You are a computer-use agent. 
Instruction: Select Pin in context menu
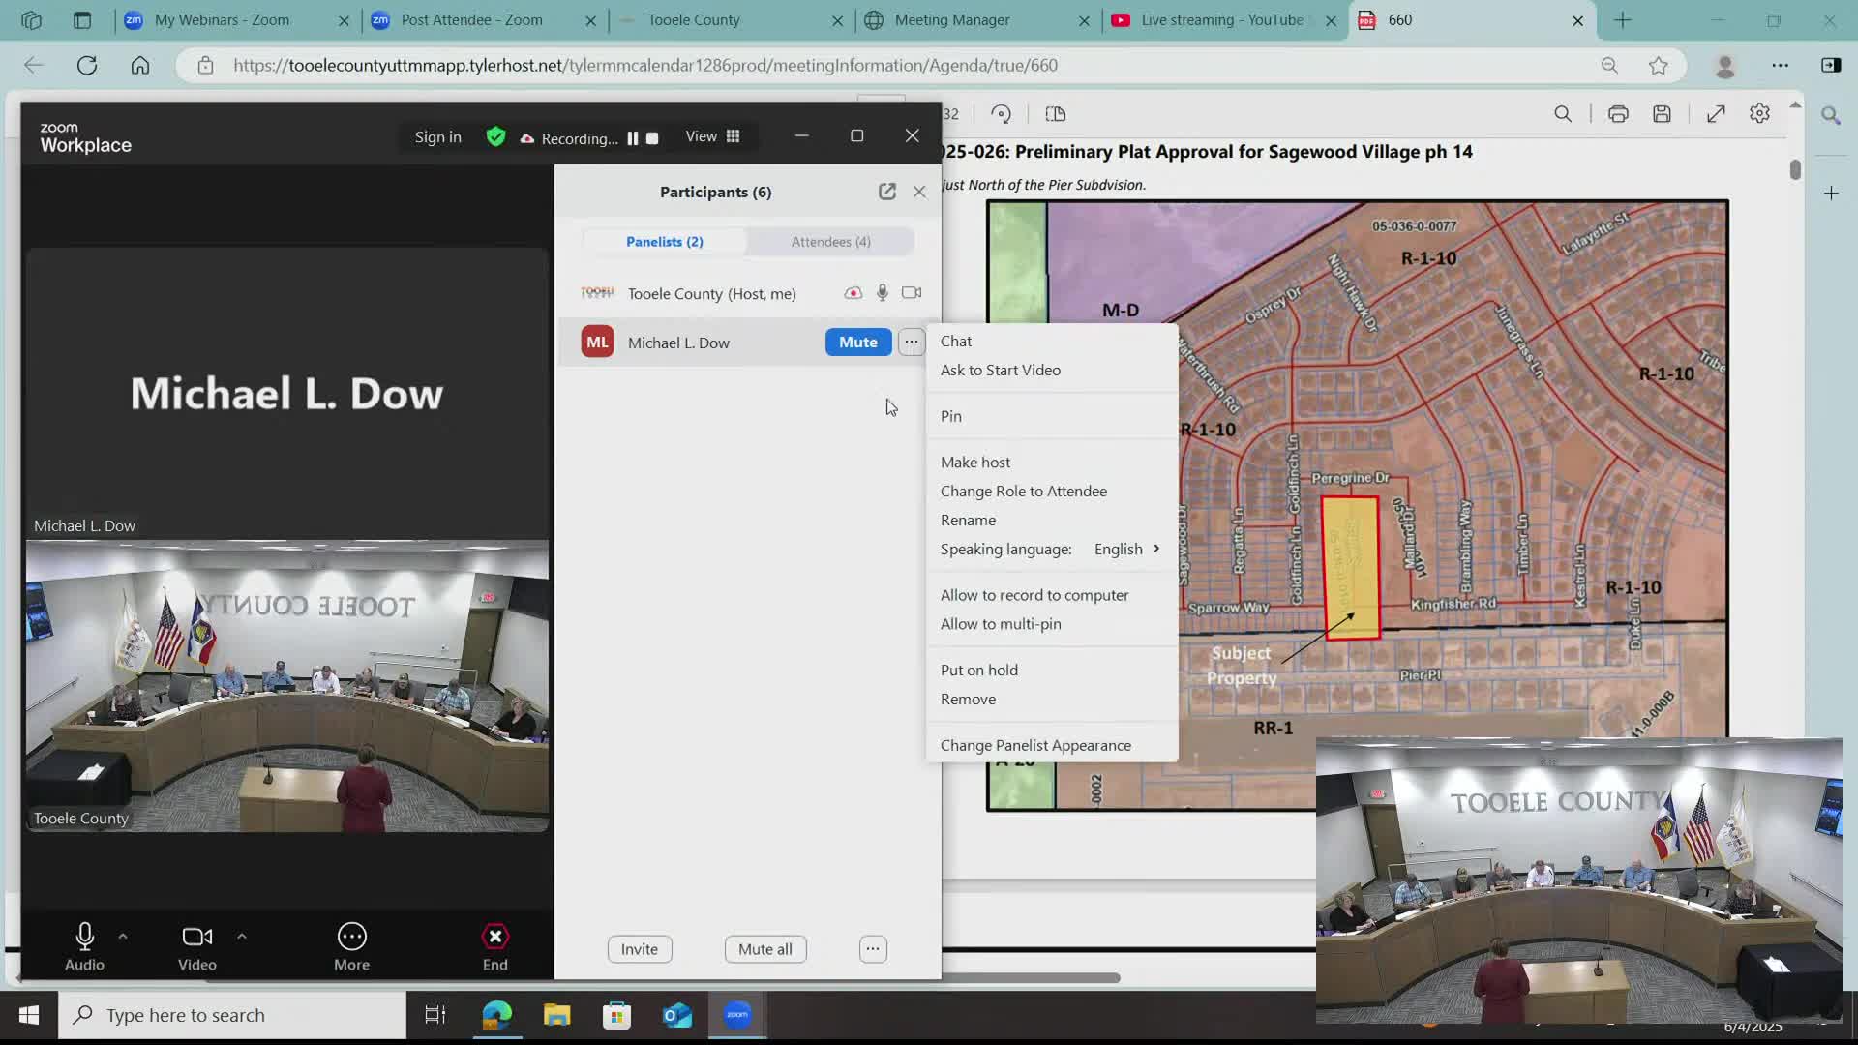coord(1052,416)
